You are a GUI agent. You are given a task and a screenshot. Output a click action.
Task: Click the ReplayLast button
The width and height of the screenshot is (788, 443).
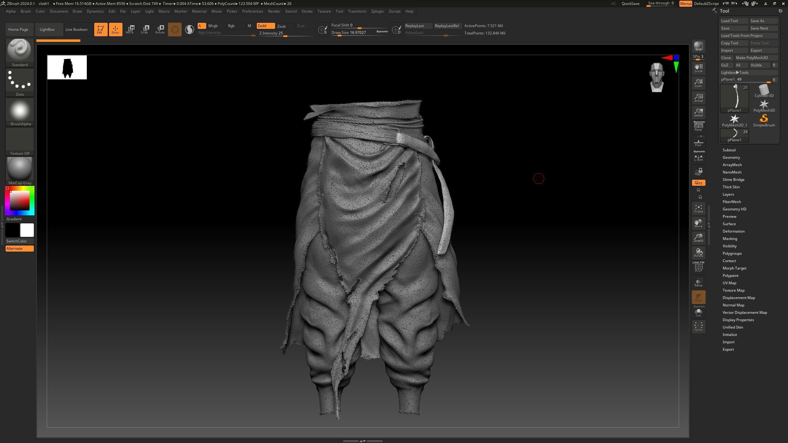coord(418,26)
